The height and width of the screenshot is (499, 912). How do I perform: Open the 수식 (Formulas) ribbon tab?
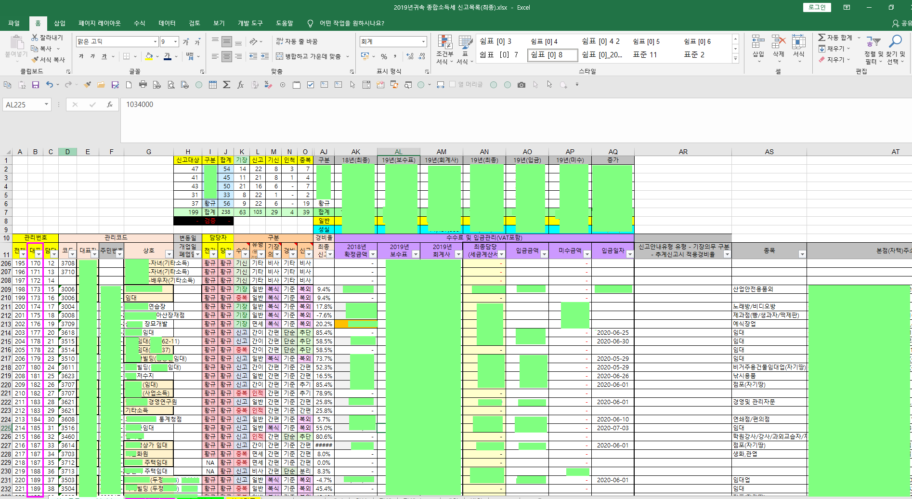(x=139, y=23)
